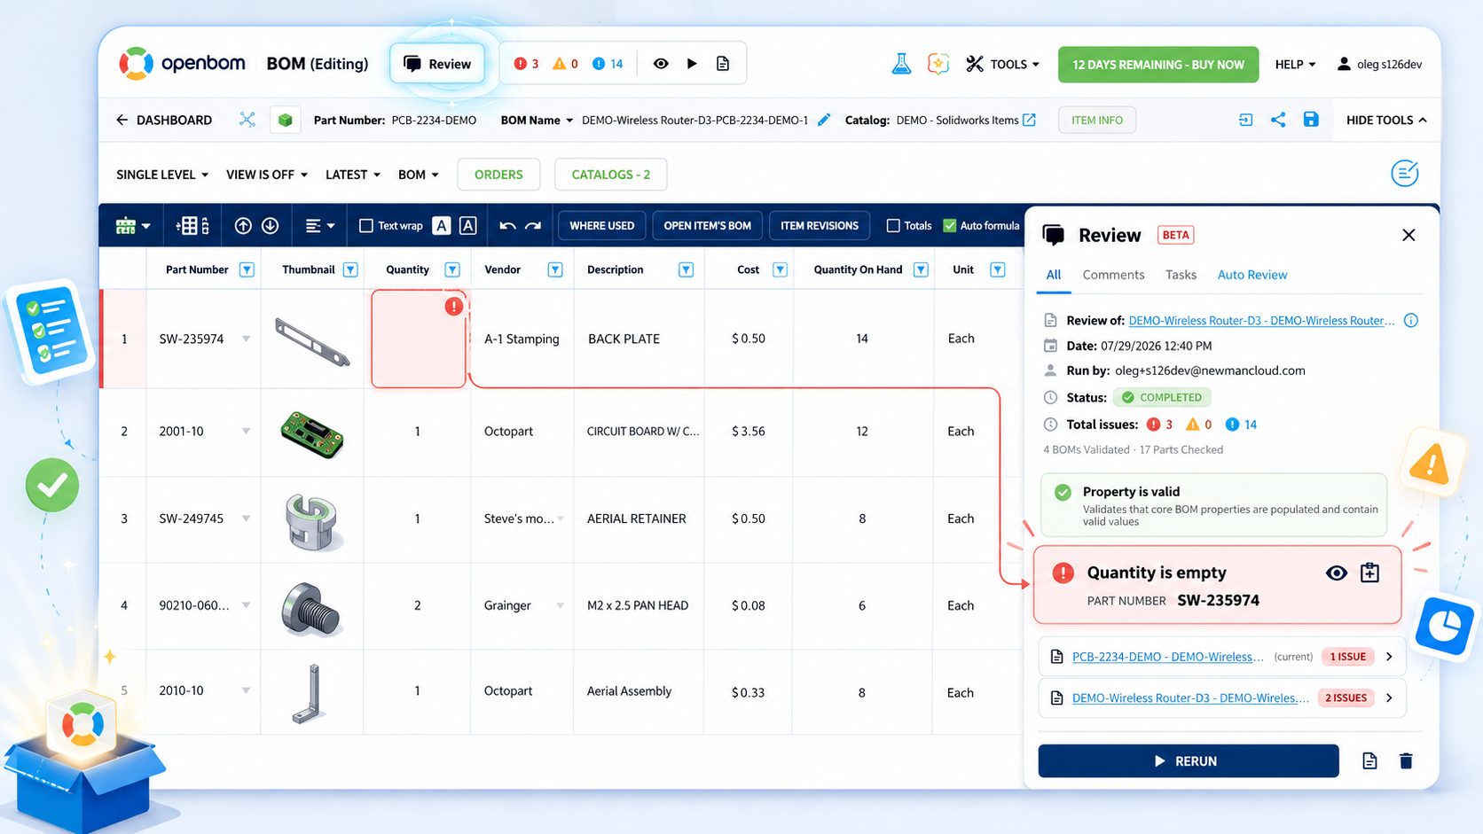Image resolution: width=1483 pixels, height=834 pixels.
Task: Open the Cost column filter
Action: tap(781, 269)
